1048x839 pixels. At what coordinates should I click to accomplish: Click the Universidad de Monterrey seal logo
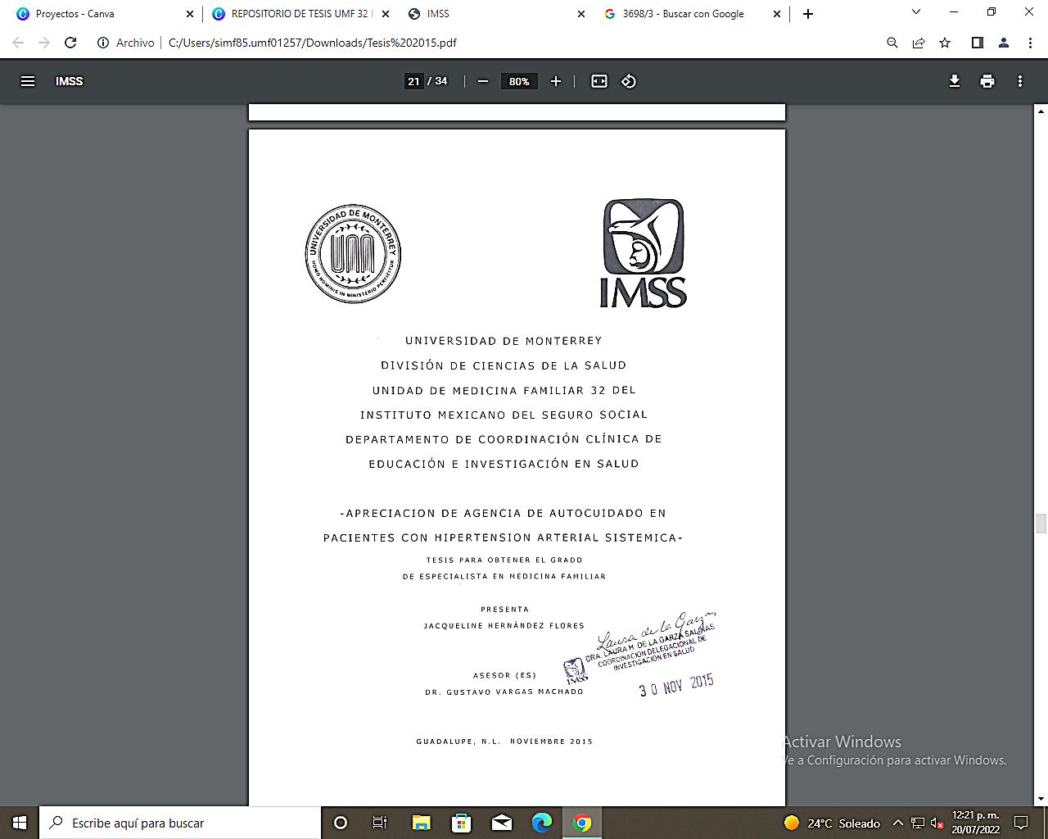click(353, 253)
